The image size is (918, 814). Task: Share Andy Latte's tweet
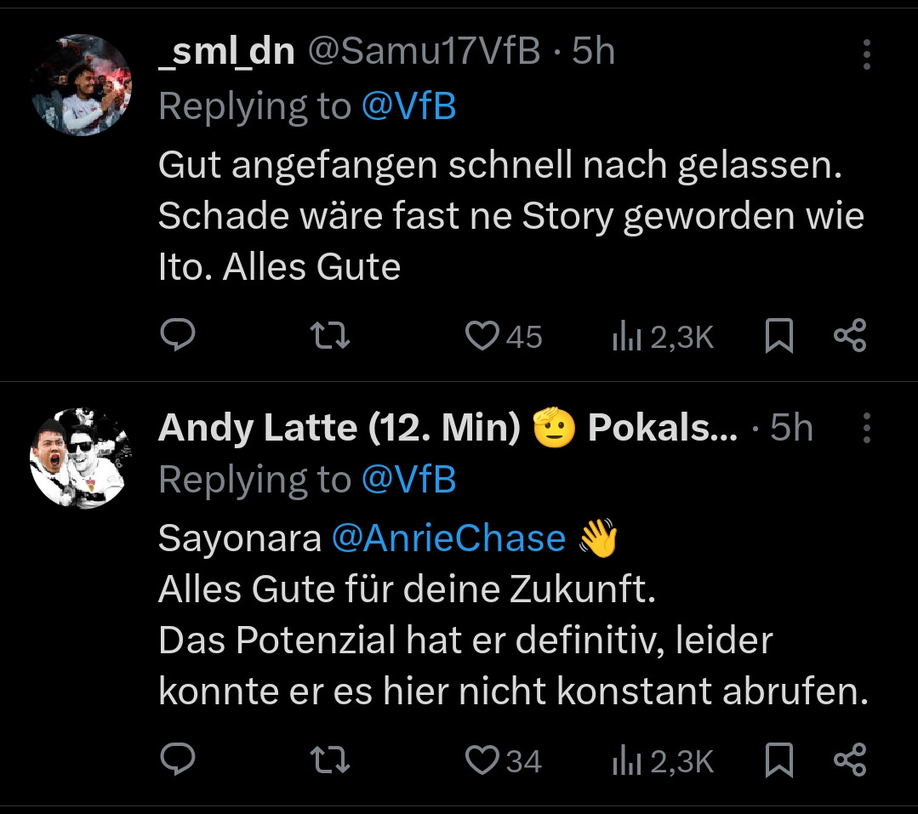pos(850,760)
